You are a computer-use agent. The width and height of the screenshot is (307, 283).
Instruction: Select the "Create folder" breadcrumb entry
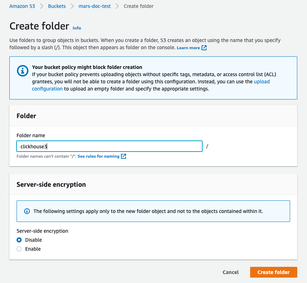click(138, 6)
